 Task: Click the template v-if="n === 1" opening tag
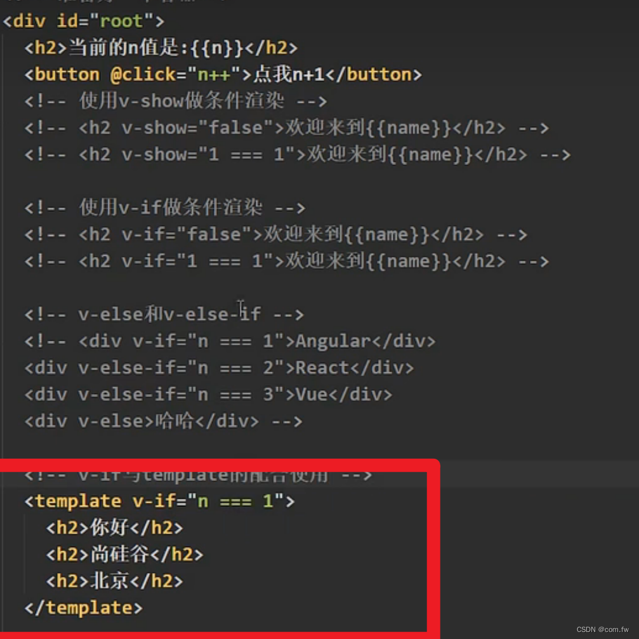tap(159, 501)
